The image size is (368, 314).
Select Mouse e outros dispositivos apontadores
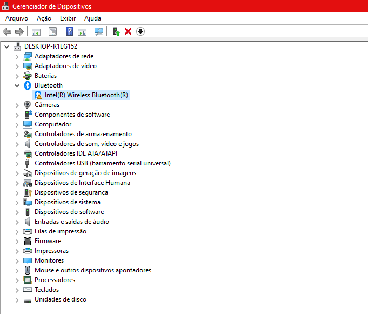93,270
